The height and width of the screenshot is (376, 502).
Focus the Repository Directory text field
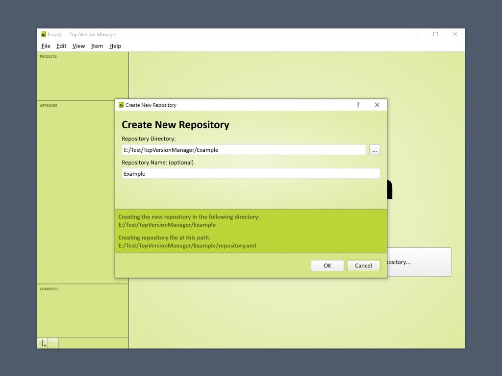[244, 150]
